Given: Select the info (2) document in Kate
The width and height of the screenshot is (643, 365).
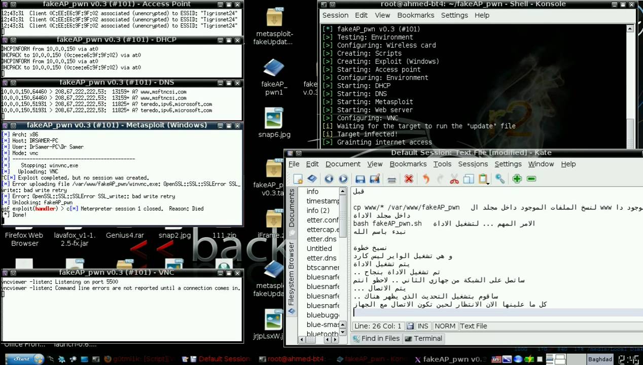Looking at the screenshot, I should (x=318, y=210).
